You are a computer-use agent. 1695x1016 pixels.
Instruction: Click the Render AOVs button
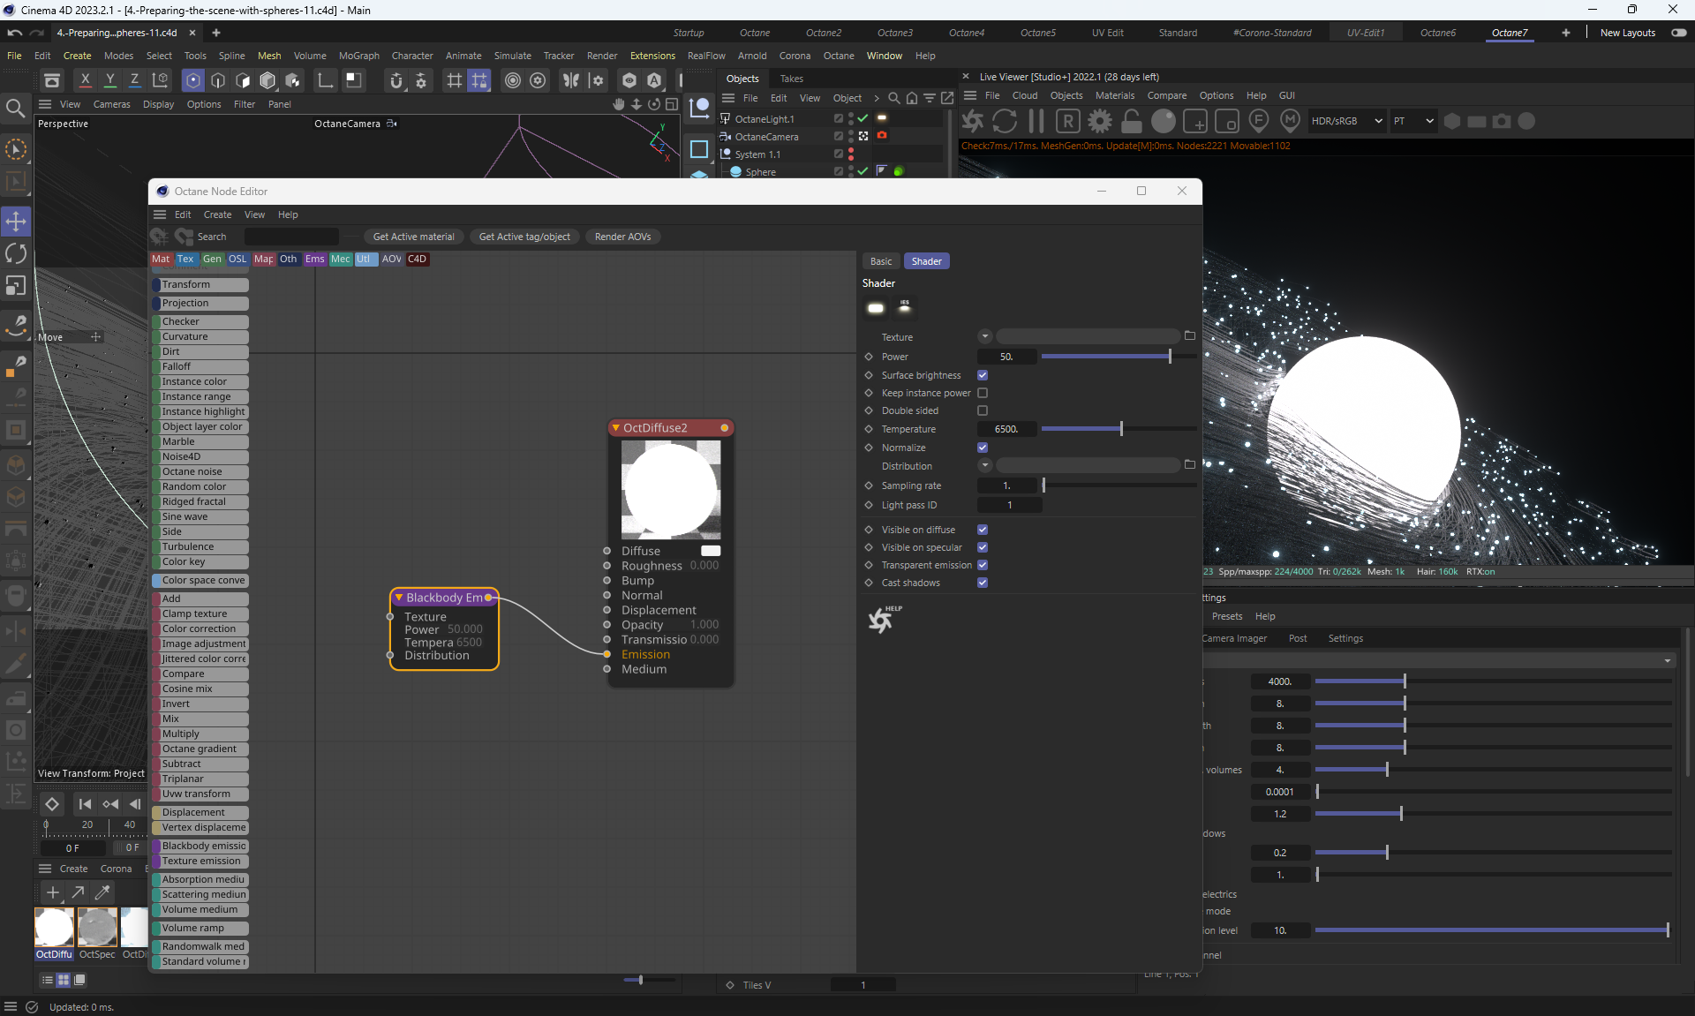pyautogui.click(x=622, y=237)
